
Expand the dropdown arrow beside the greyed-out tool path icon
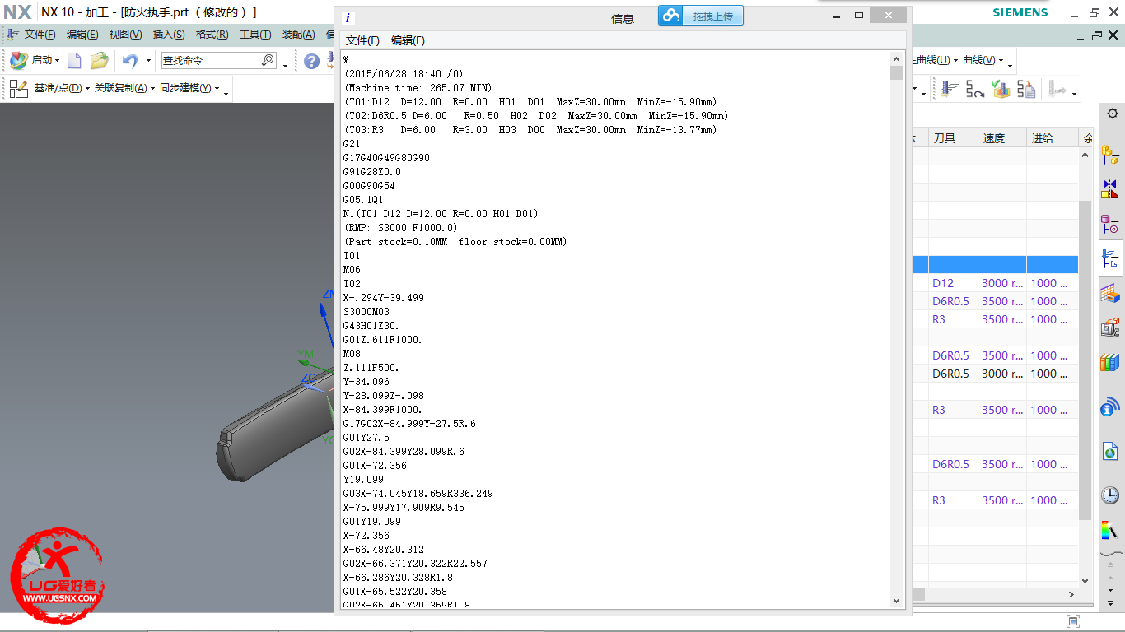(x=1074, y=92)
